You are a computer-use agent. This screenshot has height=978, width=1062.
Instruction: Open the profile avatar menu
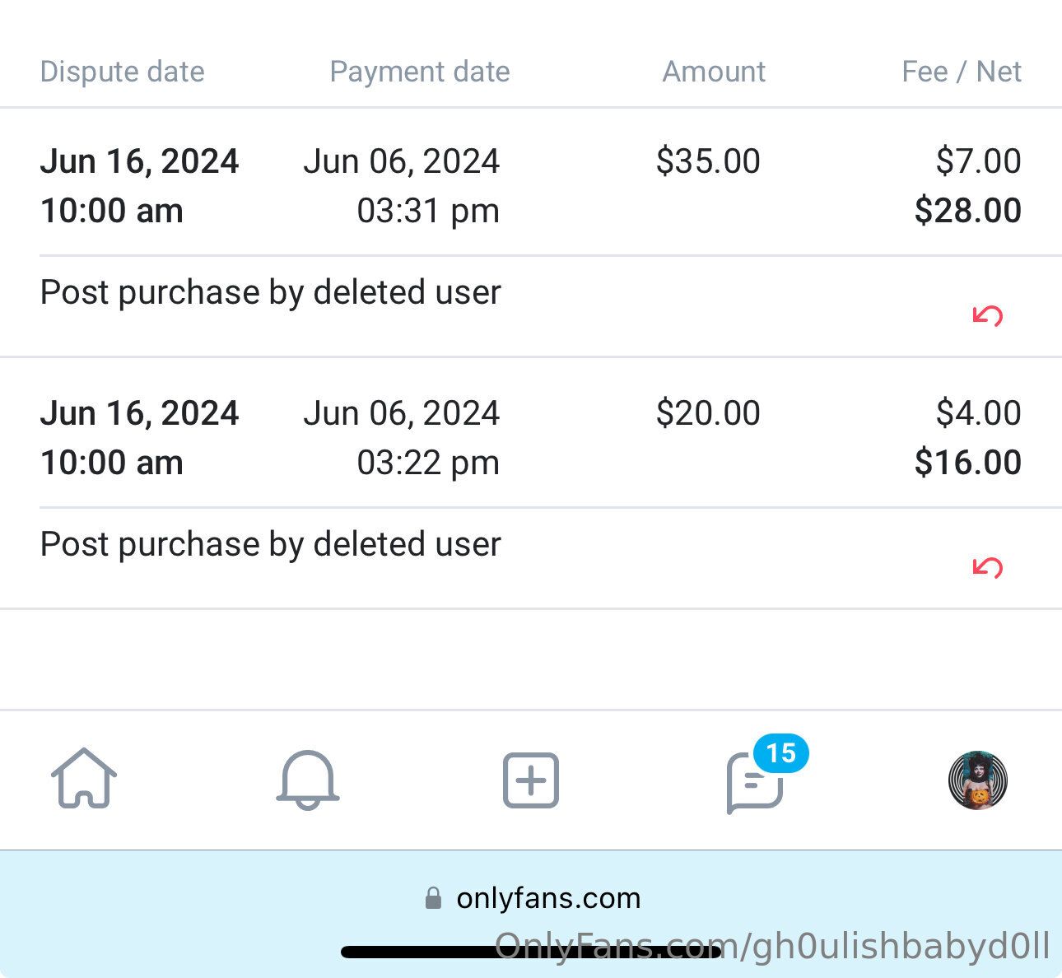[x=977, y=780]
